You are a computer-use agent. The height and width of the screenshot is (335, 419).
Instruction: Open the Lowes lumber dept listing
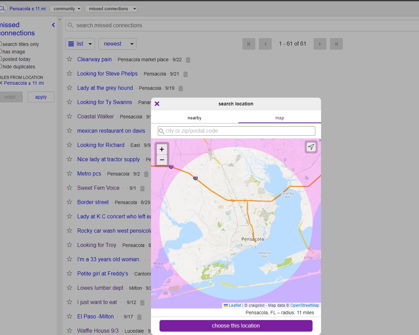pyautogui.click(x=100, y=288)
